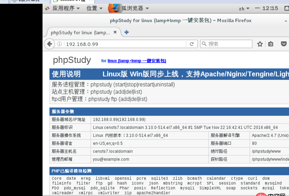Screen dimensions: 289x196
Task: Click the PHP已编译模块检测 section header
Action: 71,171
